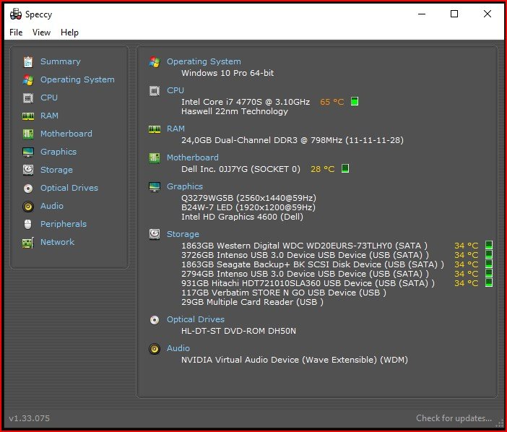
Task: Select Optical Drives in the sidebar
Action: 69,188
